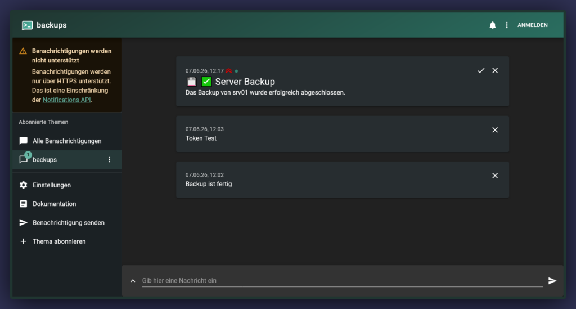Click the green new-message dot
The width and height of the screenshot is (576, 309).
click(236, 71)
